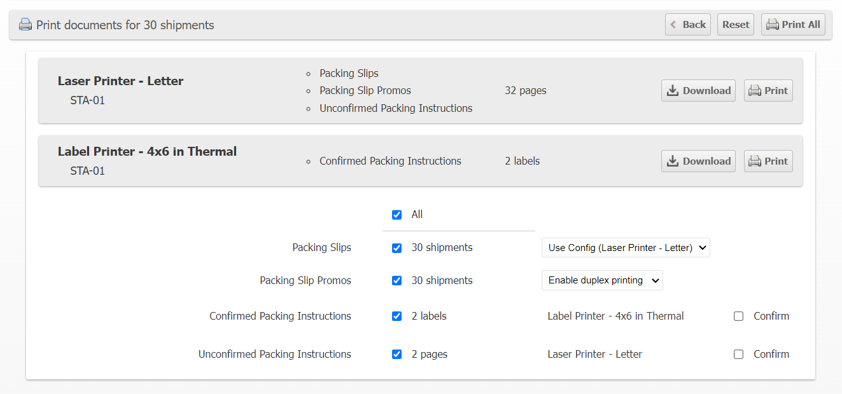
Task: Click the Unconfirmed Packing Instructions row label
Action: (274, 355)
